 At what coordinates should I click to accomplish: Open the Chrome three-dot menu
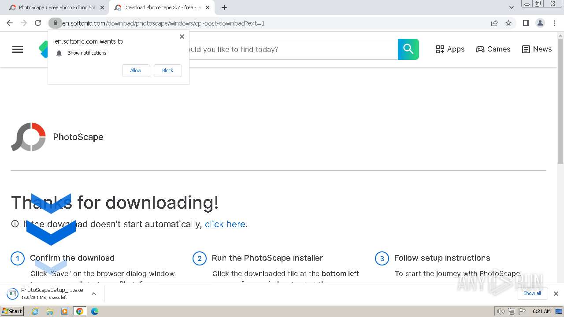click(554, 23)
